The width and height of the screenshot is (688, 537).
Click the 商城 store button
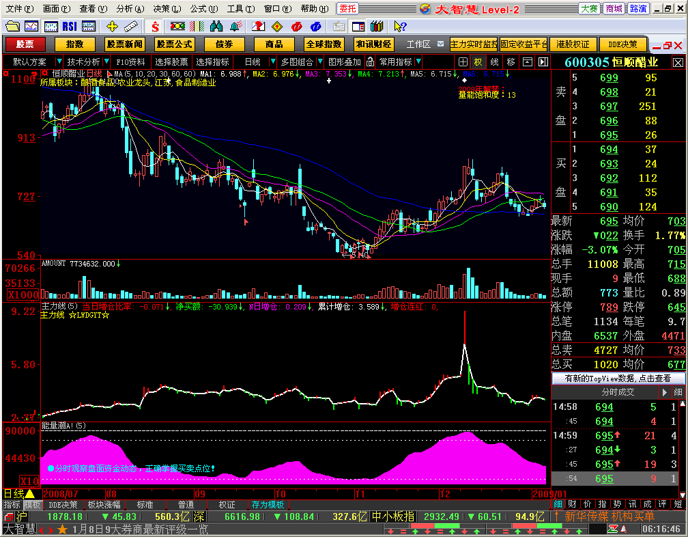(x=614, y=8)
